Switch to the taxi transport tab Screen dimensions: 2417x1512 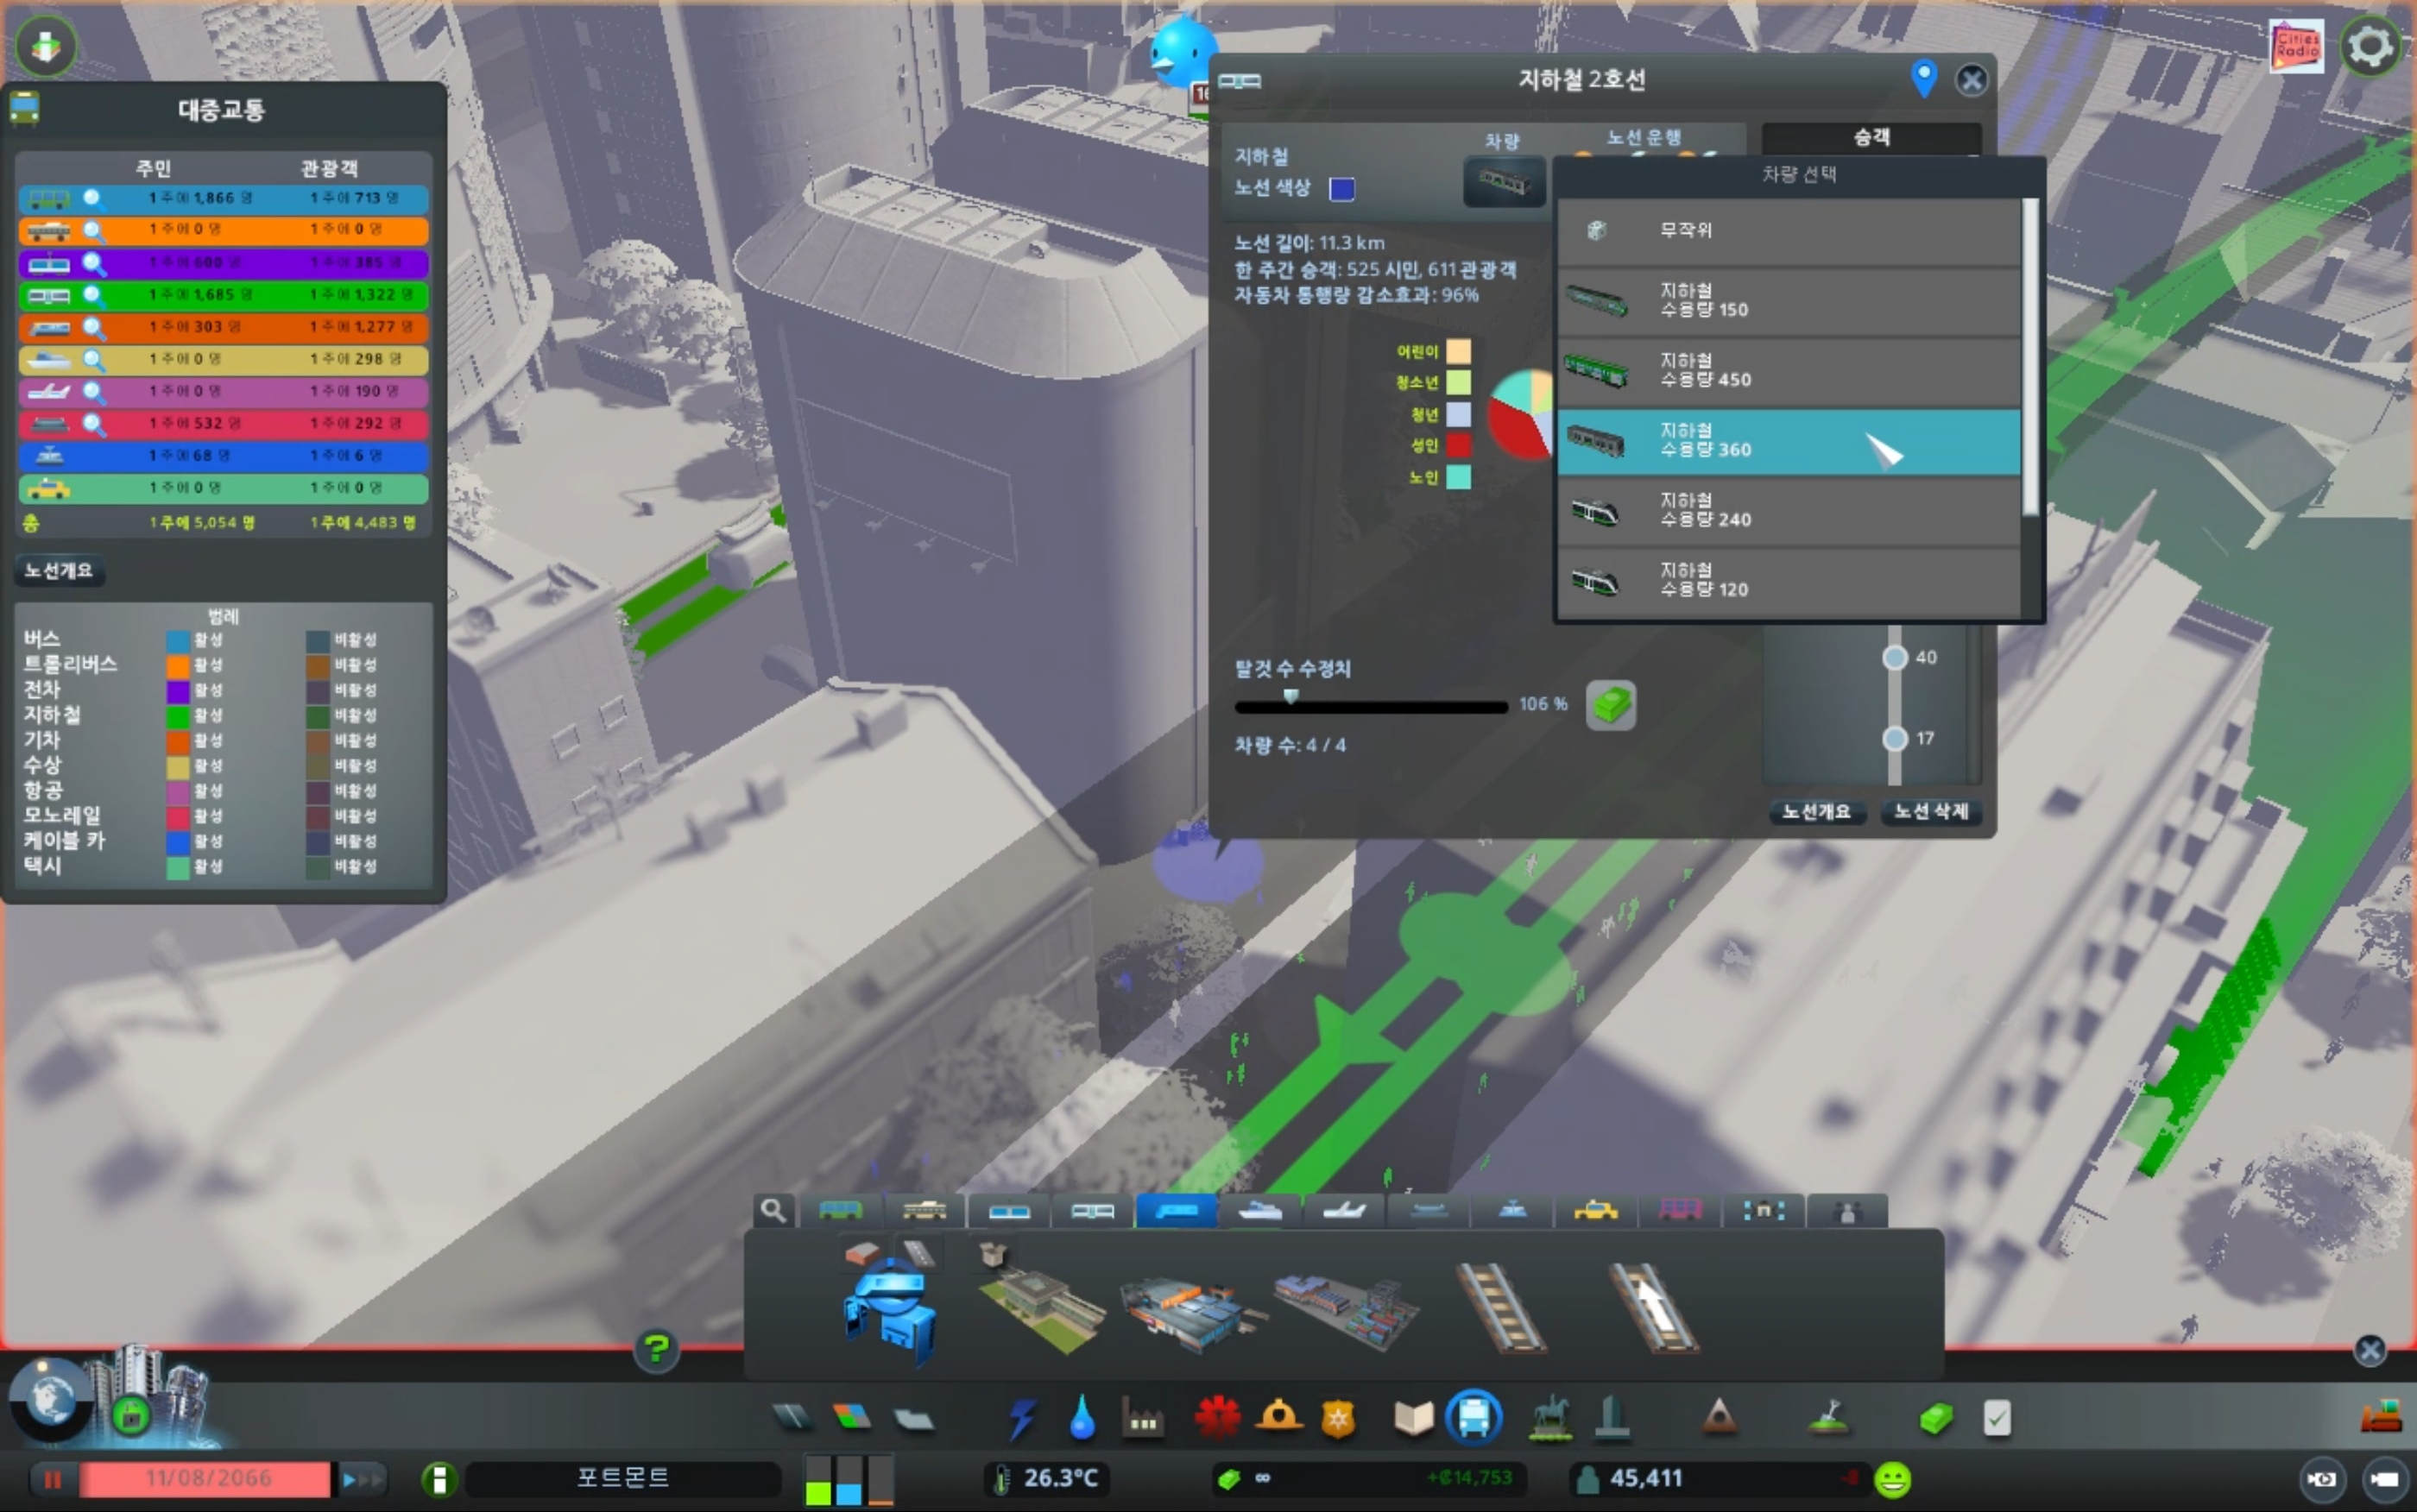point(1595,1211)
